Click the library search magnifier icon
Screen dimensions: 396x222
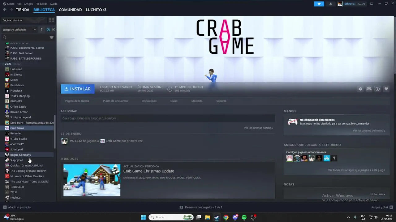(5, 37)
